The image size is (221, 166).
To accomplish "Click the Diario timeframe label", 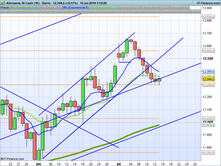I will [x=46, y=3].
